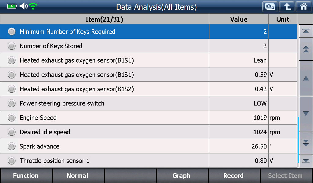Select Spark advance radio button
Screen dimensions: 313x183
(x=12, y=146)
